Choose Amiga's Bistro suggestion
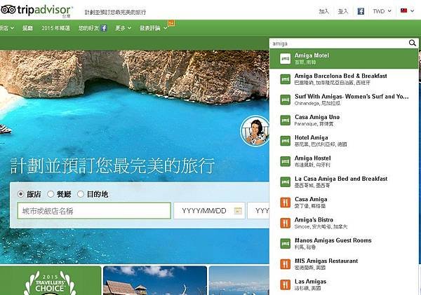Viewport: 421px width, 295px height. tap(344, 223)
